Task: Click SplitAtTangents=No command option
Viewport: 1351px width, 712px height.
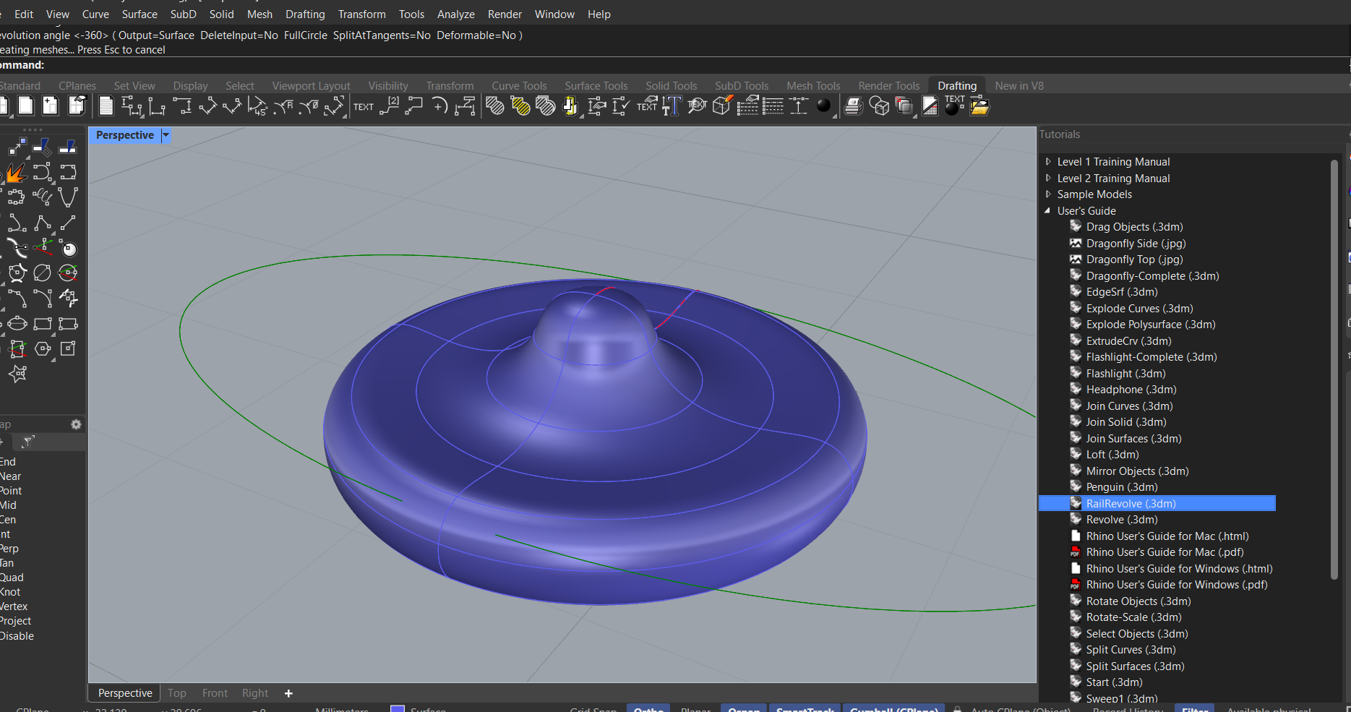Action: coord(382,35)
